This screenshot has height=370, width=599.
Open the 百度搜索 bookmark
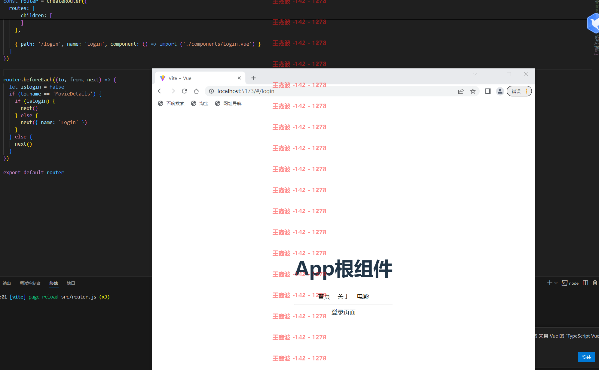[x=171, y=103]
